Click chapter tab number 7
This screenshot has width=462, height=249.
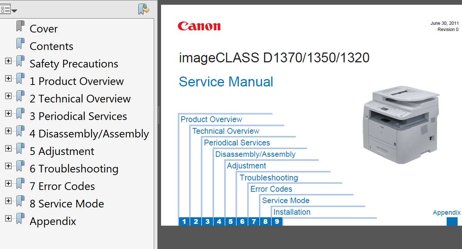254,221
